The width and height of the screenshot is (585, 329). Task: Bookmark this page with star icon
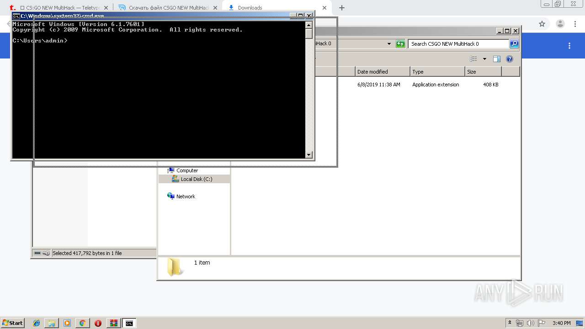(x=542, y=24)
